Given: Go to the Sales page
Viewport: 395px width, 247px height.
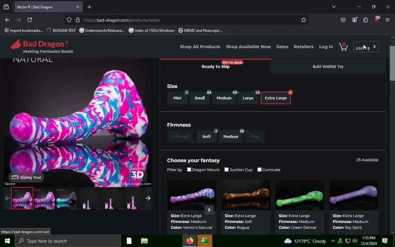Looking at the screenshot, I should click(282, 47).
